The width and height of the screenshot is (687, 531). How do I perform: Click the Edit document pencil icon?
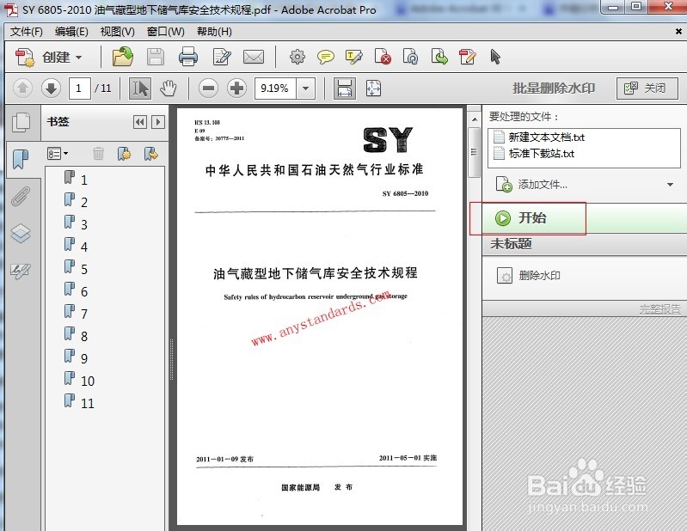(222, 57)
